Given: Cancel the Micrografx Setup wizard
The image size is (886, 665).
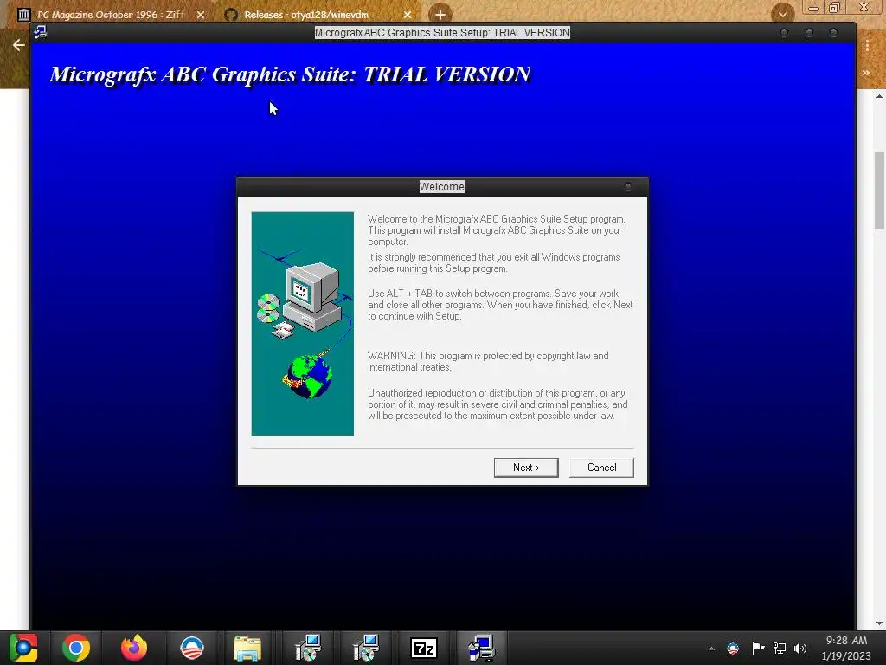Looking at the screenshot, I should [601, 468].
